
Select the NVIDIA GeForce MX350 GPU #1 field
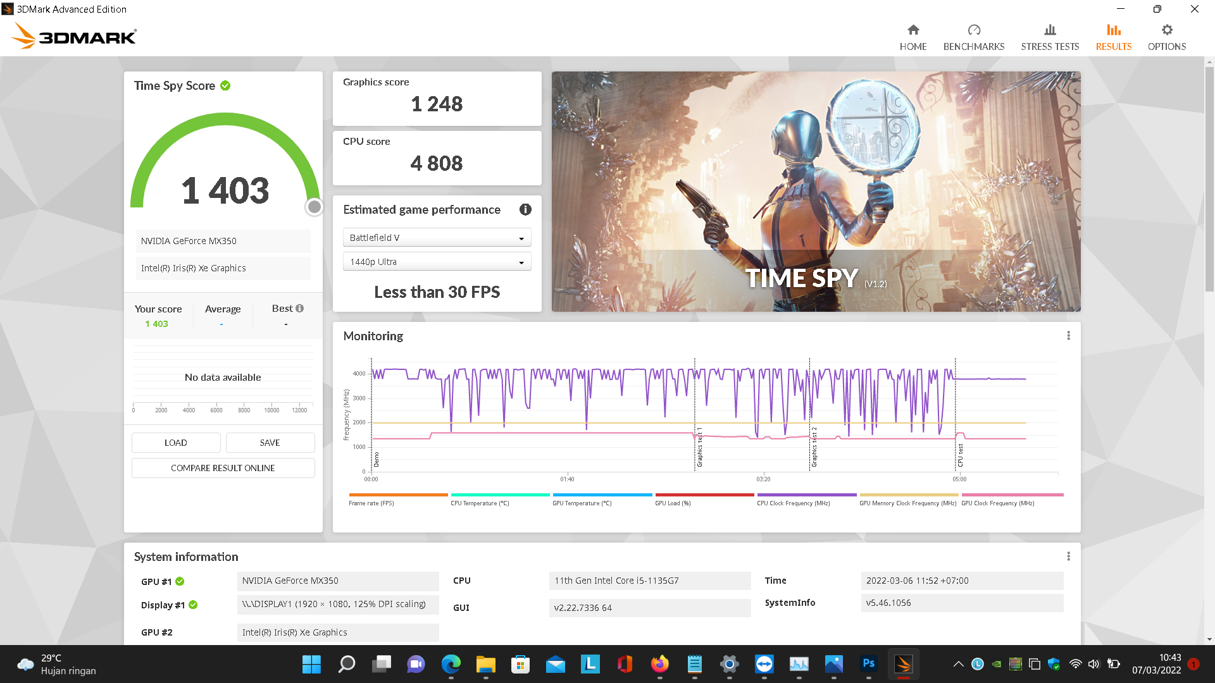(338, 581)
